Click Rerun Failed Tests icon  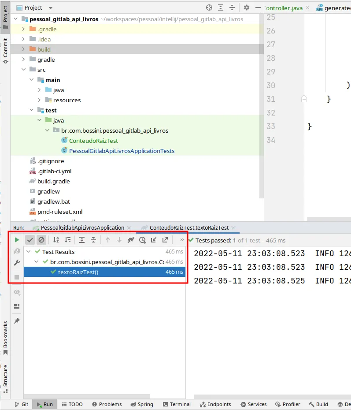pos(17,251)
